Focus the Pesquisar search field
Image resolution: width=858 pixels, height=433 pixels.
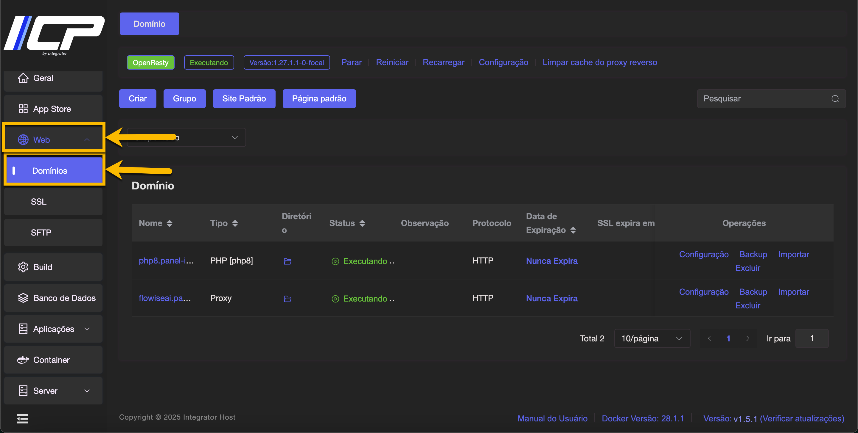point(763,99)
